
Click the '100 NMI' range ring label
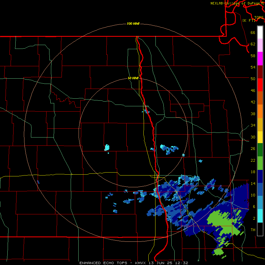click(133, 24)
